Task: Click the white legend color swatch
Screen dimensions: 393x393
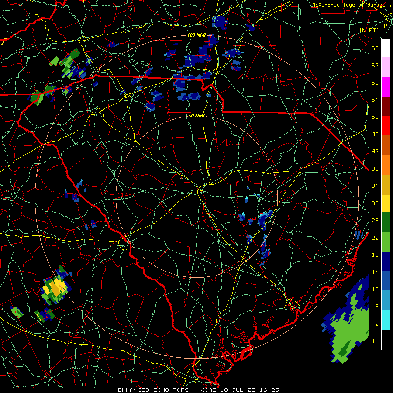Action: 386,48
